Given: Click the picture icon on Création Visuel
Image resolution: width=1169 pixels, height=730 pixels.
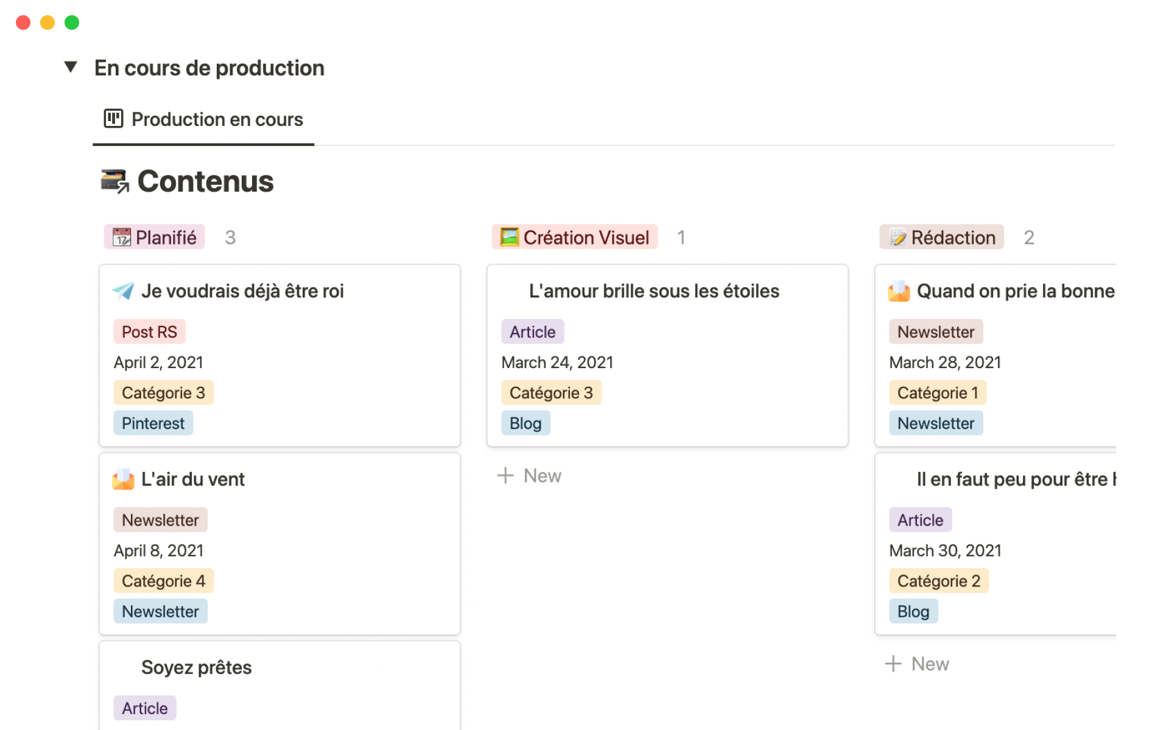Looking at the screenshot, I should [x=509, y=237].
